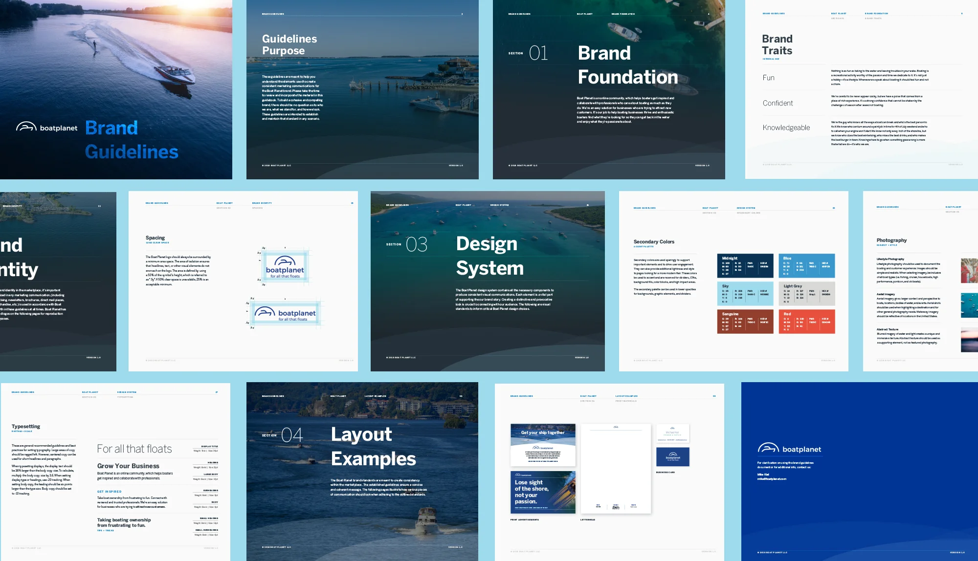Image resolution: width=978 pixels, height=561 pixels.
Task: Click the 'GET INSPIRED' subheading sample
Action: (109, 492)
